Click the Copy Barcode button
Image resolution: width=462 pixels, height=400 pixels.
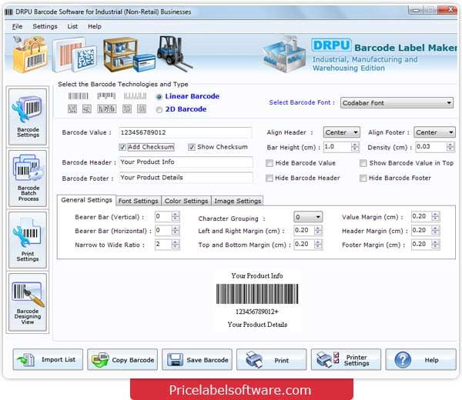[x=122, y=359]
